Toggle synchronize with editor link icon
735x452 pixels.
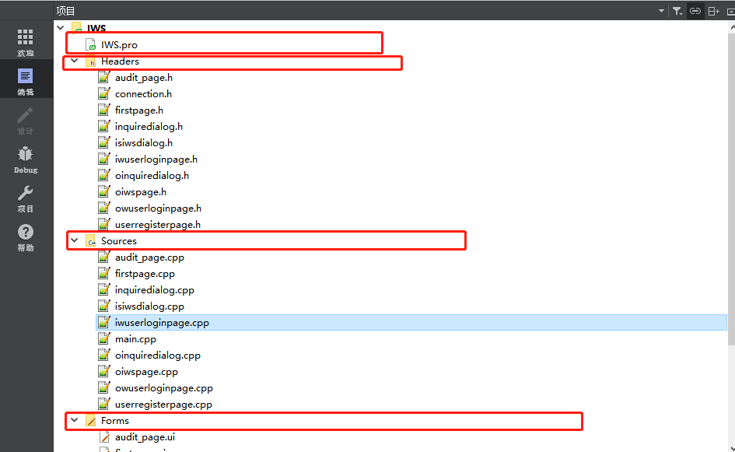coord(695,11)
